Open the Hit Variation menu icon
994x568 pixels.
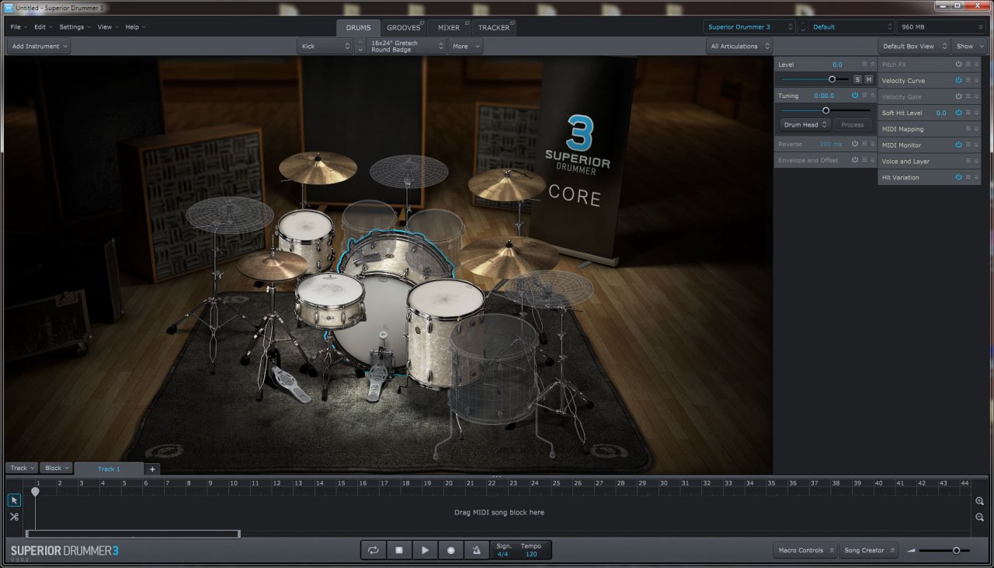(968, 177)
